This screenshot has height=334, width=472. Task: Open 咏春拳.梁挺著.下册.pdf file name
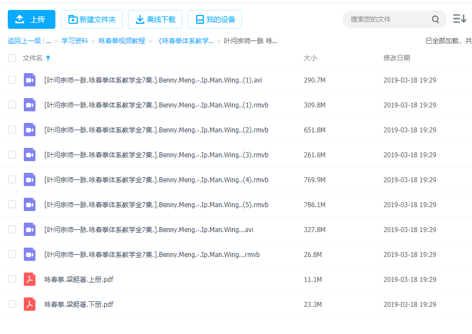[x=79, y=305]
